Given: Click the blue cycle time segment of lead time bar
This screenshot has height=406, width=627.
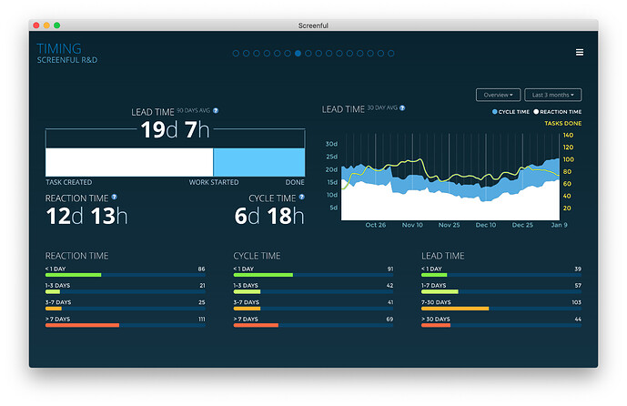Looking at the screenshot, I should pos(259,162).
